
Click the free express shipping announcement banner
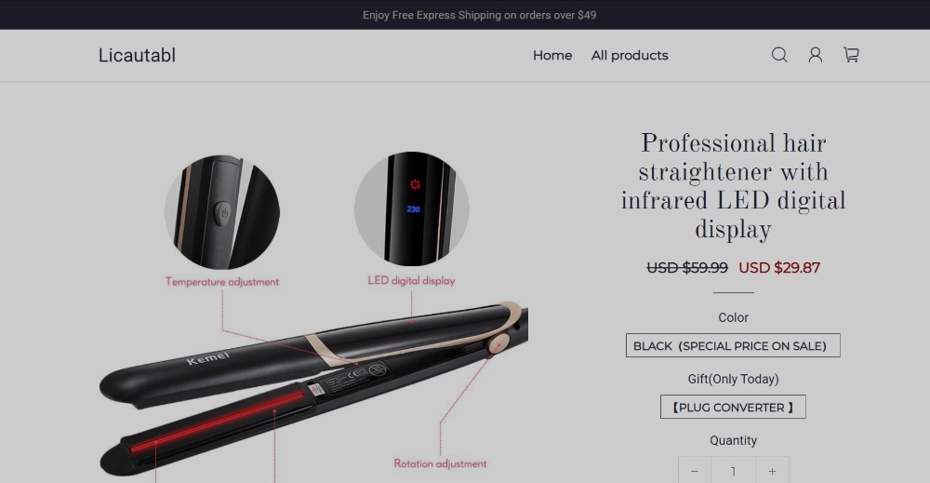point(479,15)
